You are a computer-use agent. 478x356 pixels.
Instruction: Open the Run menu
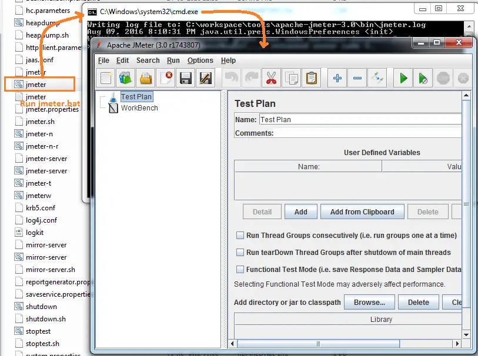coord(173,61)
